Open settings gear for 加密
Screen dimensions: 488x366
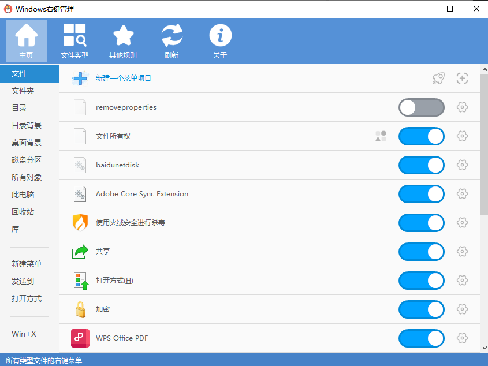pos(462,309)
